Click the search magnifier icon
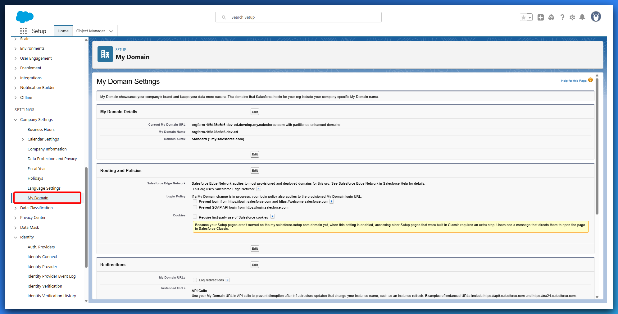This screenshot has height=314, width=618. [x=224, y=17]
